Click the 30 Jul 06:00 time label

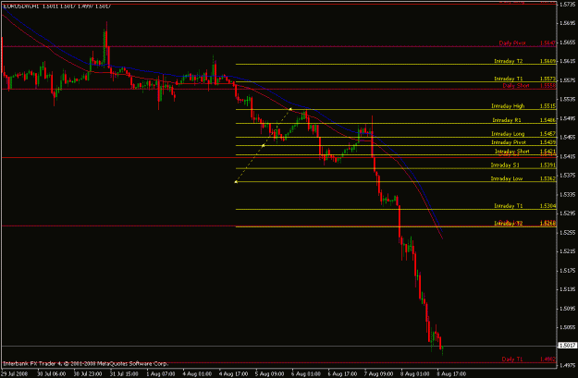tap(51, 374)
